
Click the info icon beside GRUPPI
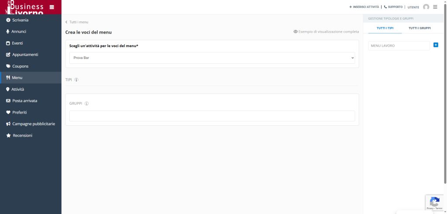coord(86,104)
